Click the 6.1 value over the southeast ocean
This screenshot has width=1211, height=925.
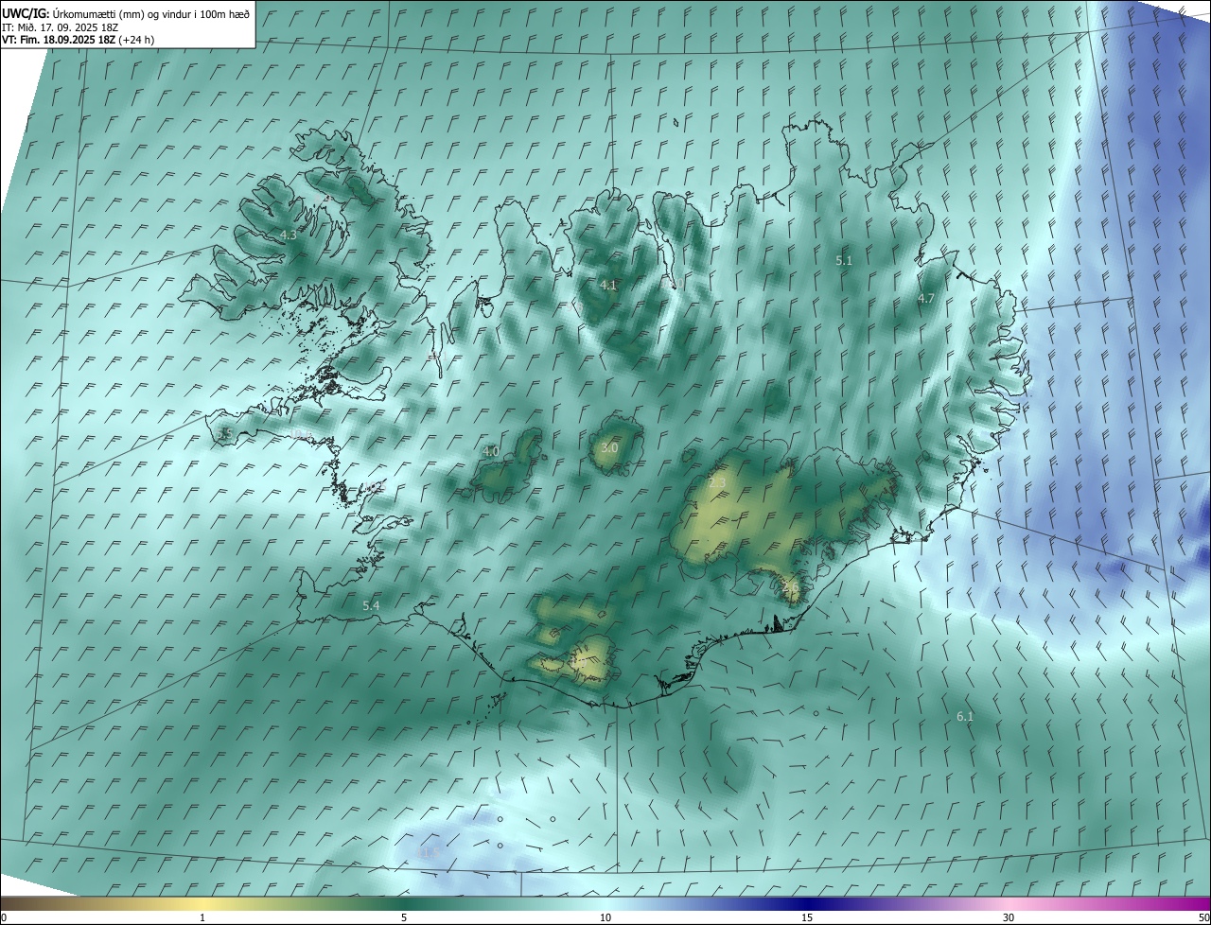tap(965, 717)
